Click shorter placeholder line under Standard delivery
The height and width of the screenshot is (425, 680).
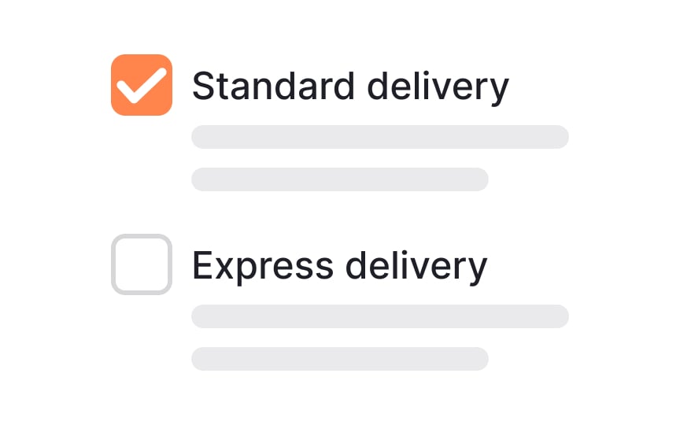click(x=340, y=179)
